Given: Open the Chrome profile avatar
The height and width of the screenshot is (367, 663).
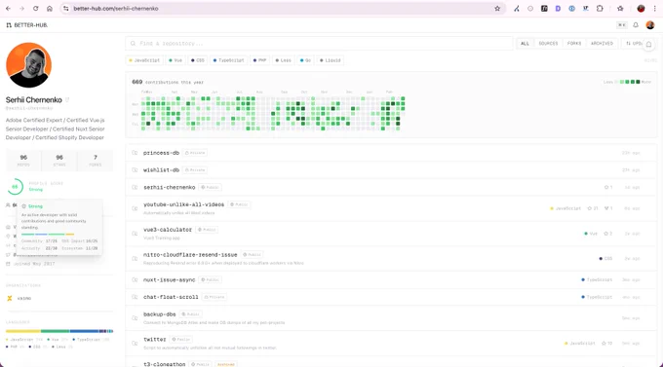Looking at the screenshot, I should [641, 9].
